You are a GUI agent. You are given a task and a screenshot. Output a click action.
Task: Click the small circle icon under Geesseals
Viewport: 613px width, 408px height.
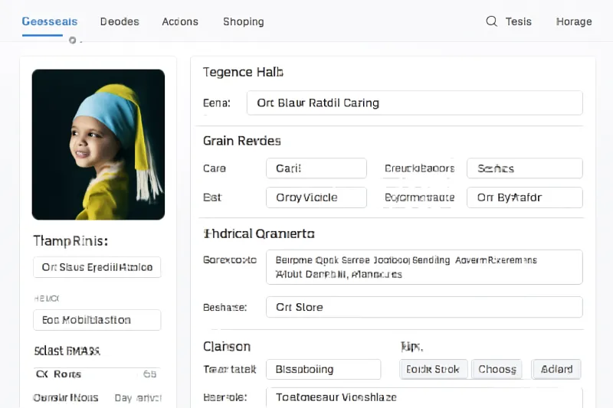pos(72,40)
